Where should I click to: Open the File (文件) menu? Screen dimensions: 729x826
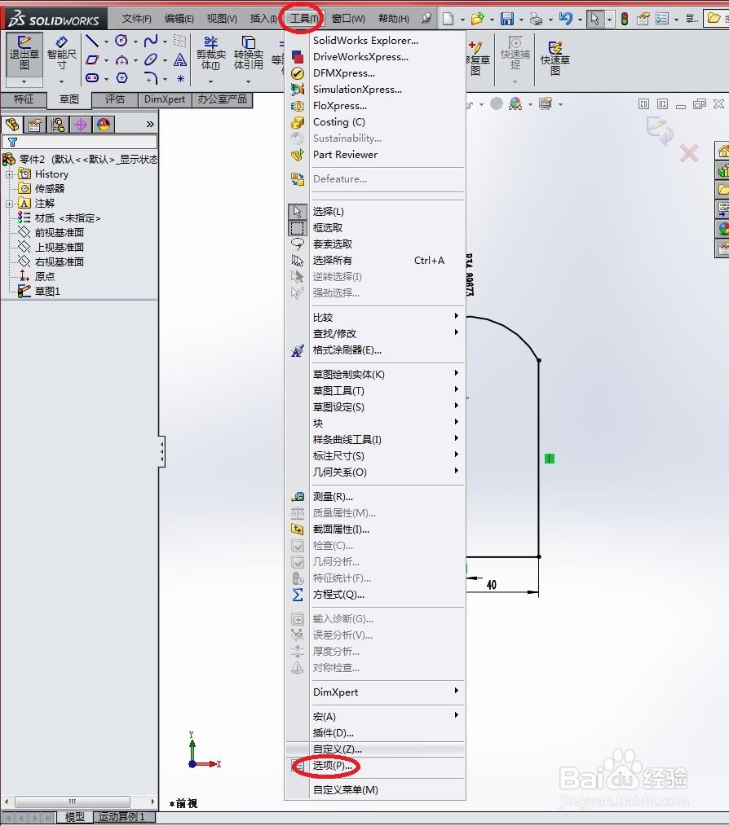[x=137, y=19]
